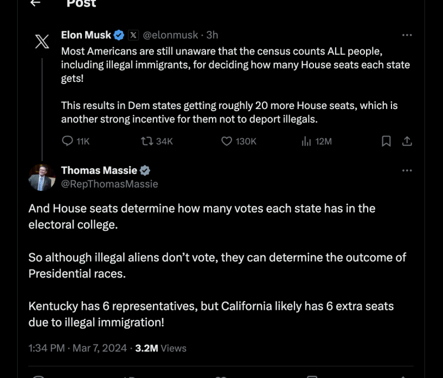Click the reply icon showing 11K

click(x=68, y=141)
